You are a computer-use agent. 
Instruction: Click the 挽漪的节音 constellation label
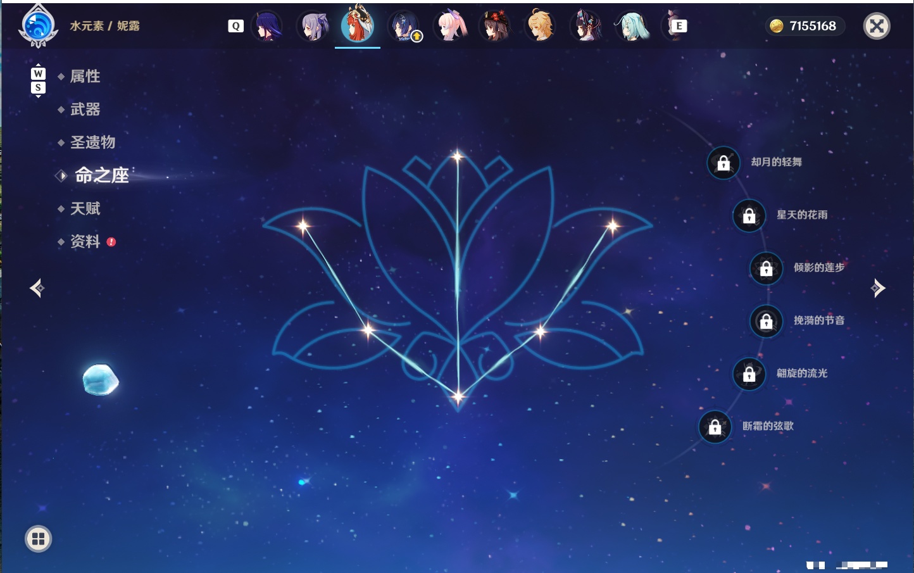[x=819, y=320]
